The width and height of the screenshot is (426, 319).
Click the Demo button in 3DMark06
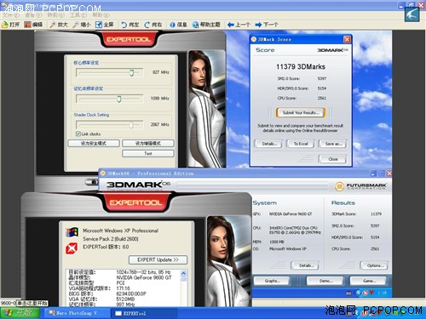click(x=325, y=281)
